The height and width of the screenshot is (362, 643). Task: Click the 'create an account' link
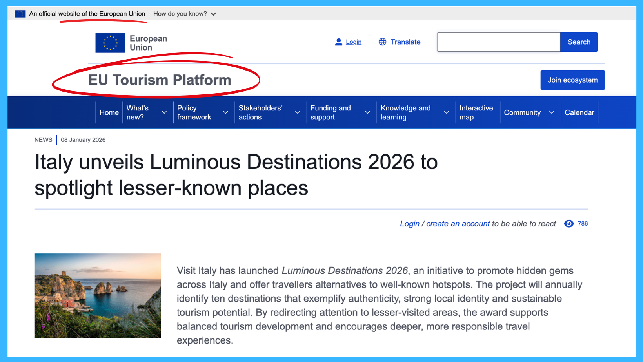click(x=458, y=224)
